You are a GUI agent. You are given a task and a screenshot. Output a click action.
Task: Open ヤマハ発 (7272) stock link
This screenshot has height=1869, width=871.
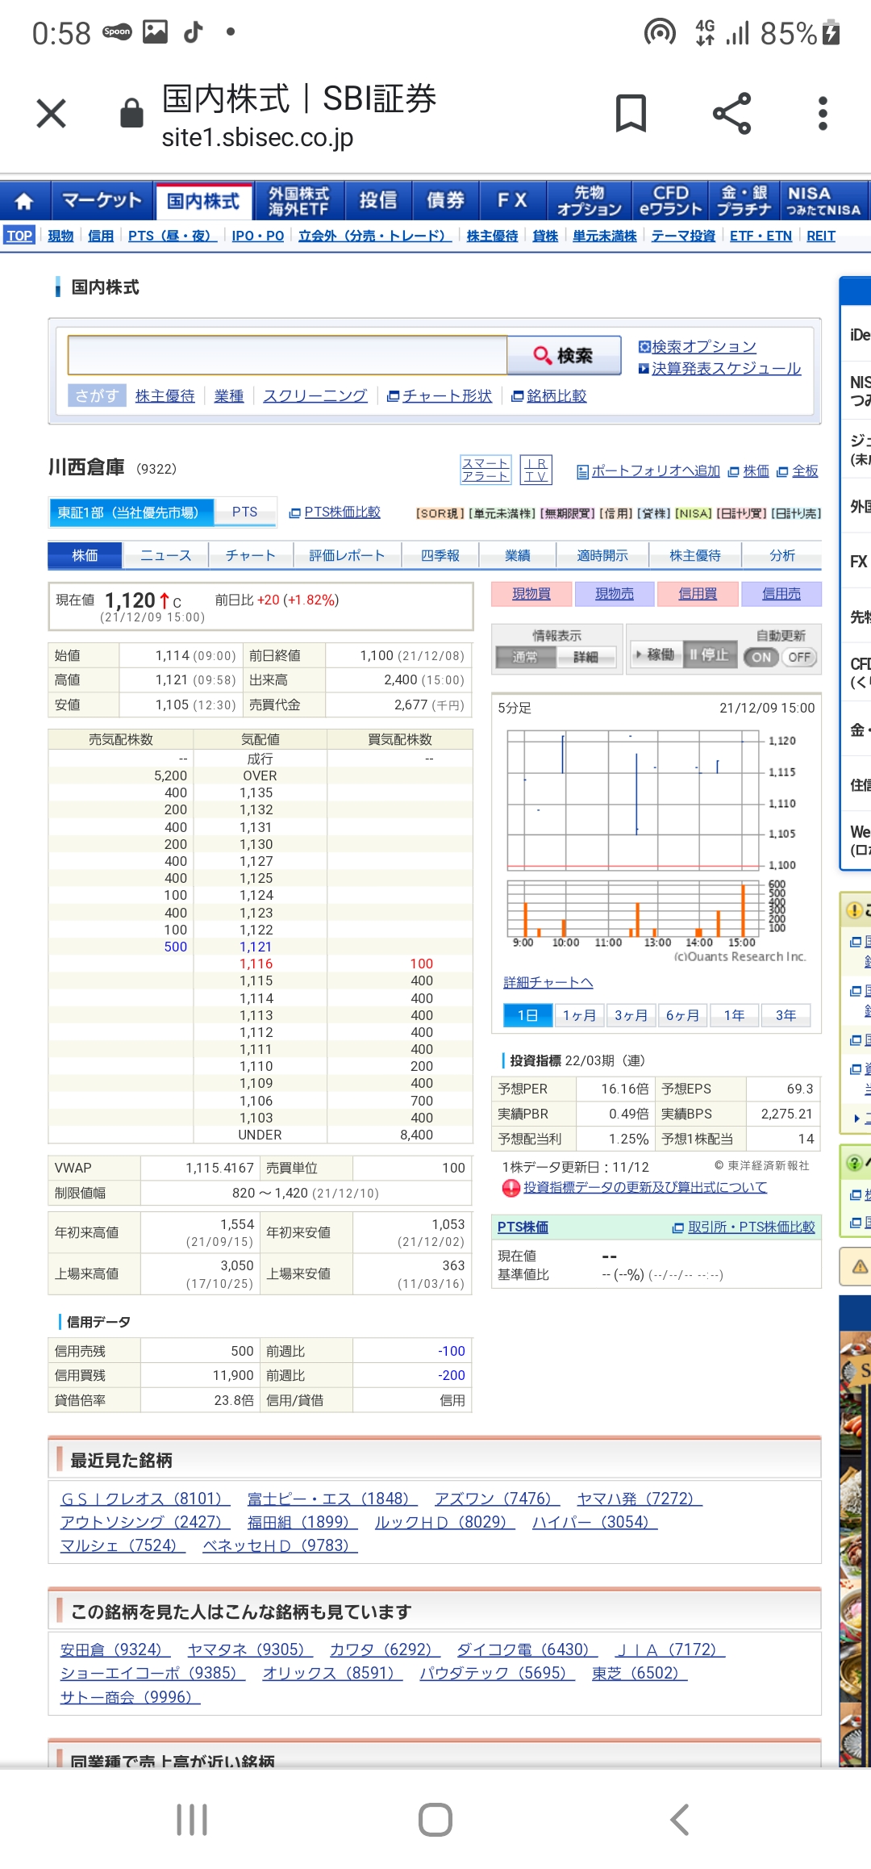(640, 1499)
